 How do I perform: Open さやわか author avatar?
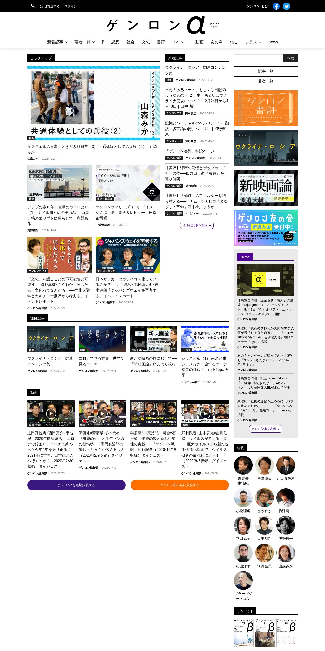265,498
